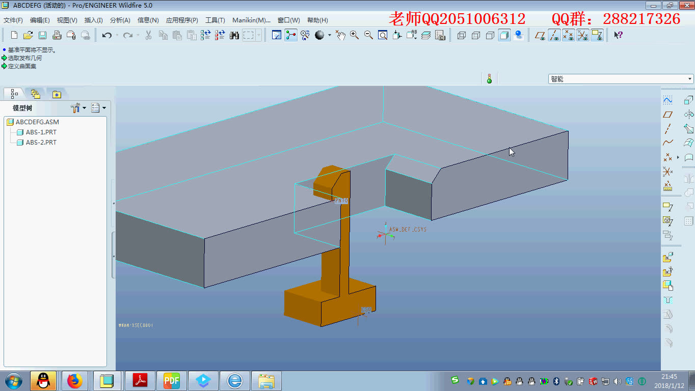Viewport: 695px width, 391px height.
Task: Click the binoculars Find icon
Action: click(x=234, y=35)
